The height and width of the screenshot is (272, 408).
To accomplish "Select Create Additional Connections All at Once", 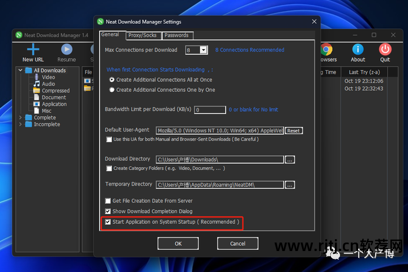I will click(x=112, y=80).
